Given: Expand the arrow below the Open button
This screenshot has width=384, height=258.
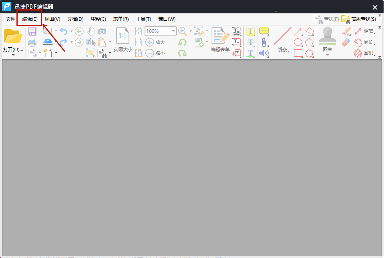Looking at the screenshot, I should point(13,55).
